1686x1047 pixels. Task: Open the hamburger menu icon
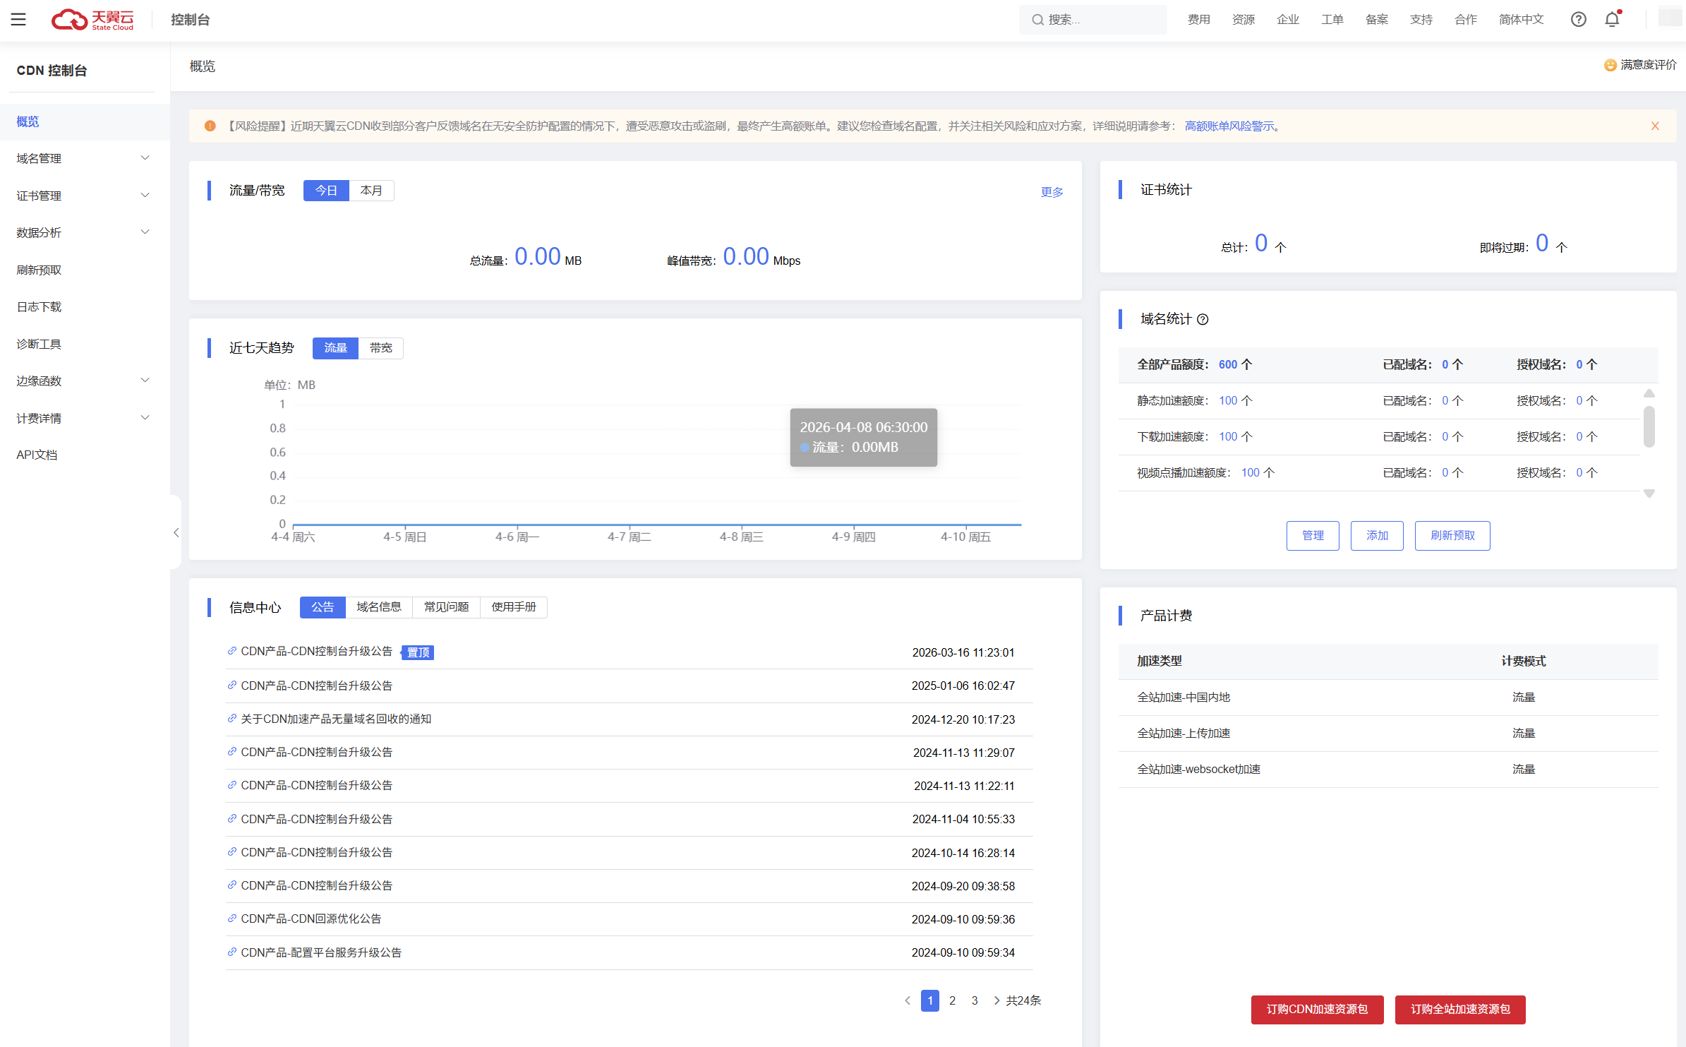coord(18,20)
